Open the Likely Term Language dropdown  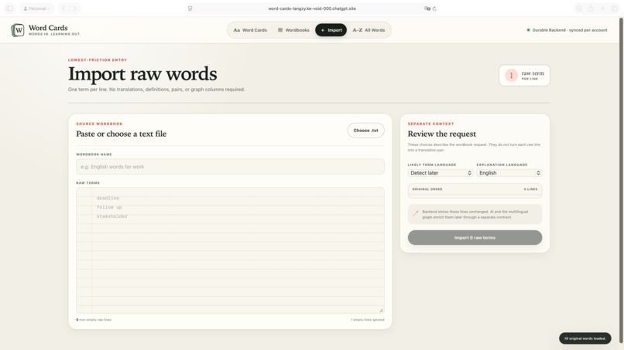441,173
